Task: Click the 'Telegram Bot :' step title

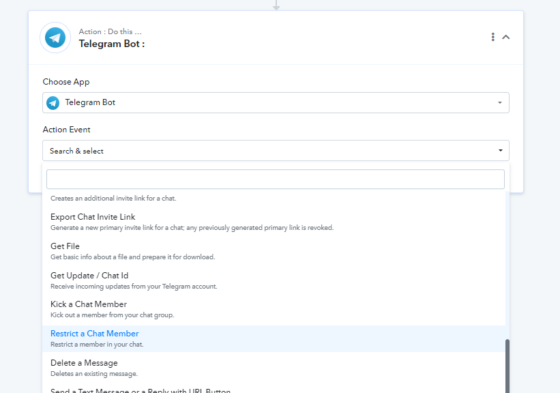Action: coord(112,44)
